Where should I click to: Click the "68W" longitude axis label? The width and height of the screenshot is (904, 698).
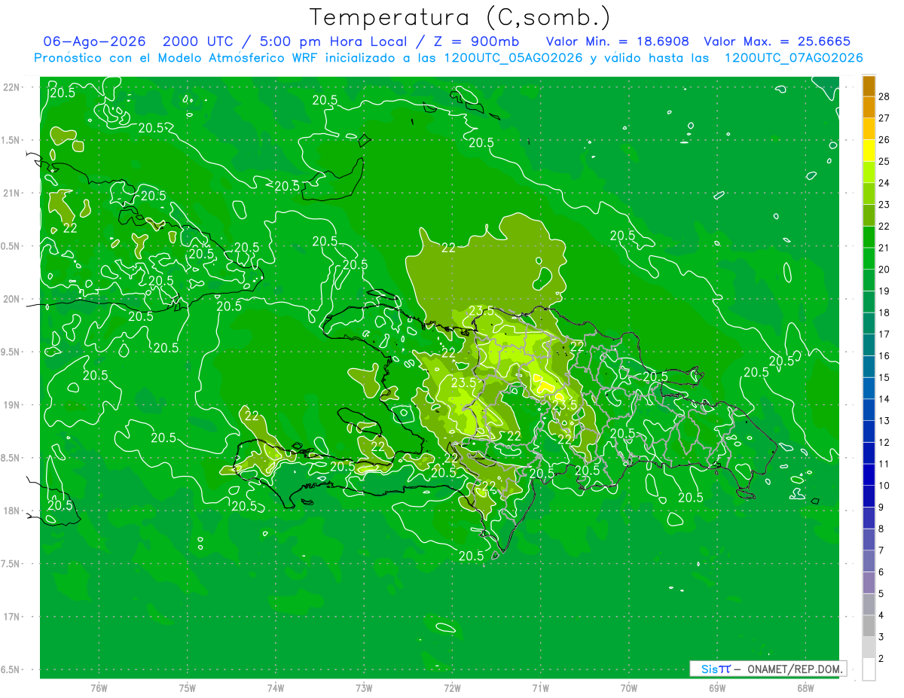[x=805, y=688]
